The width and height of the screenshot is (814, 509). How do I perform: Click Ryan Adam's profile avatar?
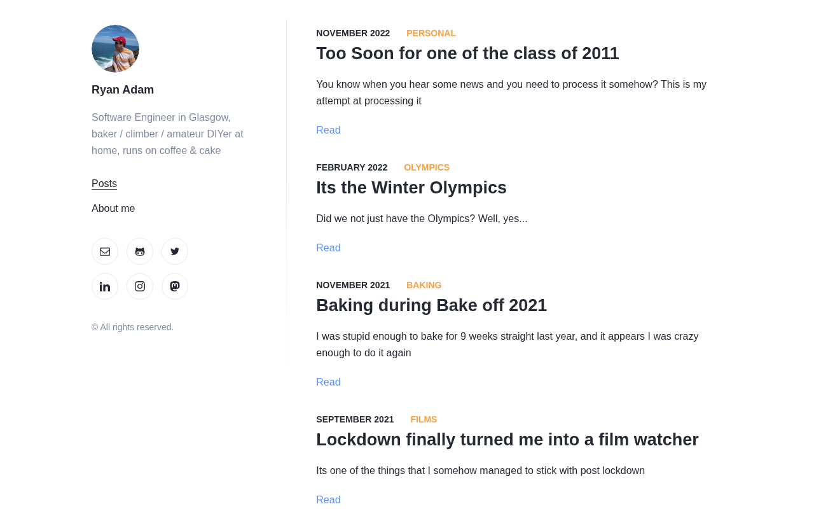pyautogui.click(x=115, y=48)
